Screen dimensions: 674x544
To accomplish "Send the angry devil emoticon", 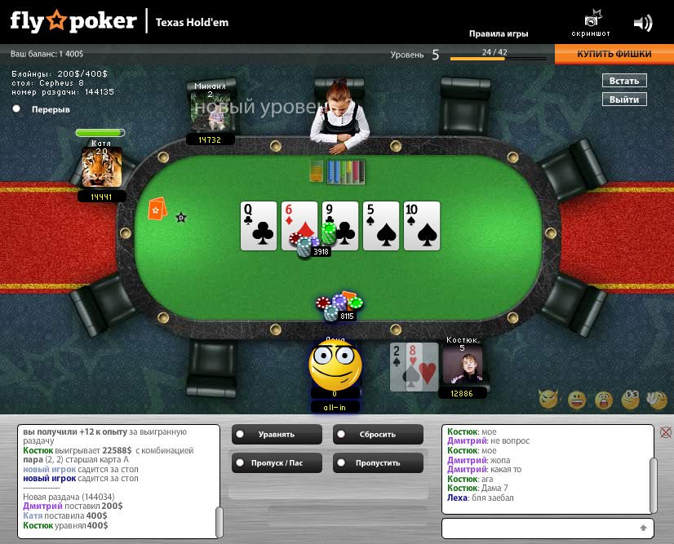I will coord(549,398).
